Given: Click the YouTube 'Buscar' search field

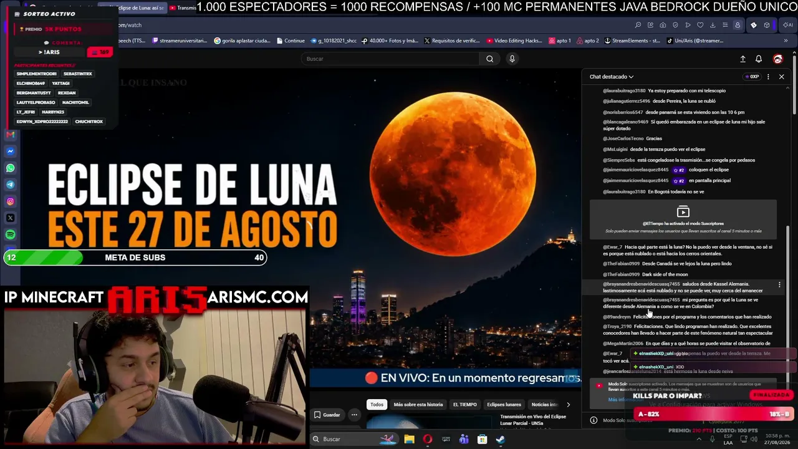Looking at the screenshot, I should (x=390, y=59).
